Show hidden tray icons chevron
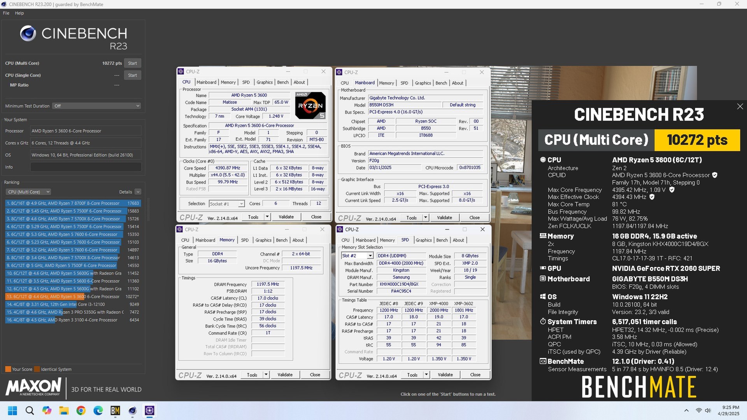 (686, 411)
